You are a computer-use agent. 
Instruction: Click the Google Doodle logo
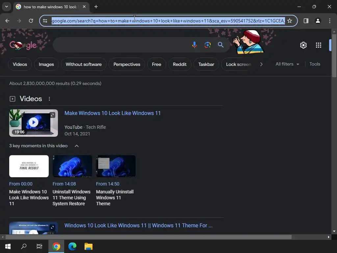pyautogui.click(x=23, y=45)
